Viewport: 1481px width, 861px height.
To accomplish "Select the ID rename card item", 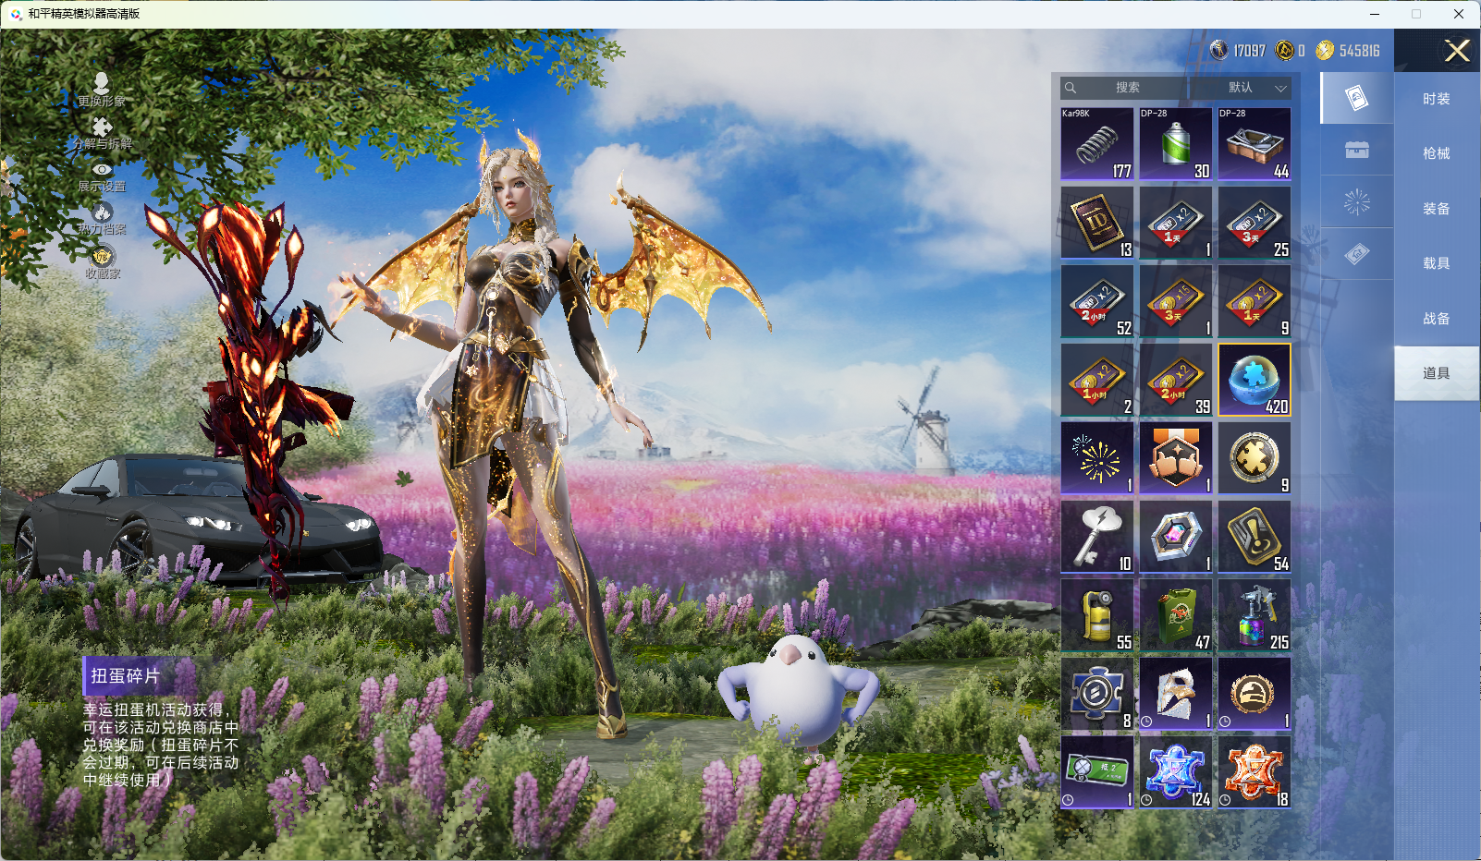I will pos(1097,222).
